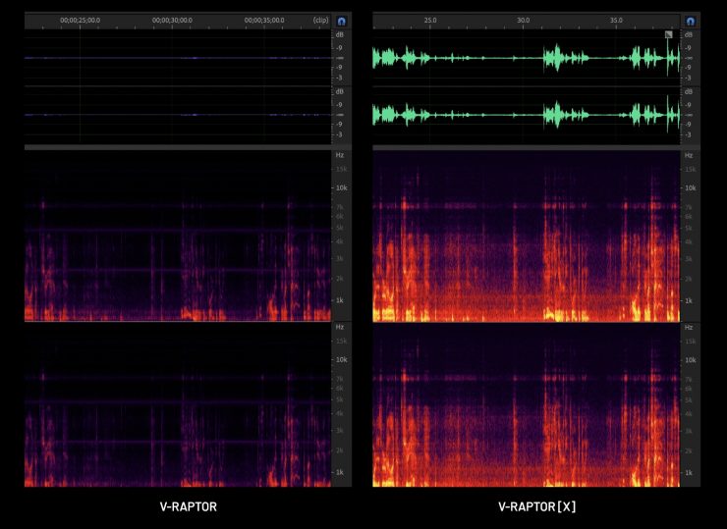Click the divider bar between right waveform and spectrogram
The image size is (727, 529).
click(526, 147)
